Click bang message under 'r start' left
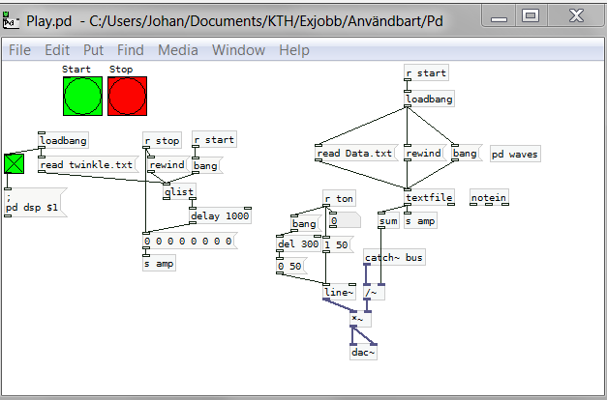This screenshot has height=400, width=607. pyautogui.click(x=207, y=165)
